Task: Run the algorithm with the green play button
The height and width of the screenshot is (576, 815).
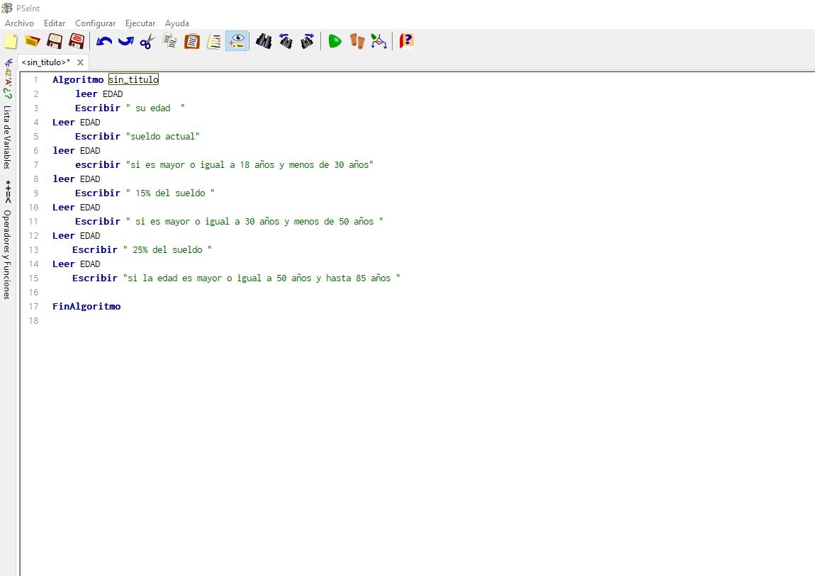Action: [x=335, y=41]
